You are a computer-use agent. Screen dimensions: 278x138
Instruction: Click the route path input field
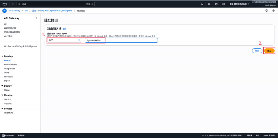pyautogui.click(x=121, y=40)
